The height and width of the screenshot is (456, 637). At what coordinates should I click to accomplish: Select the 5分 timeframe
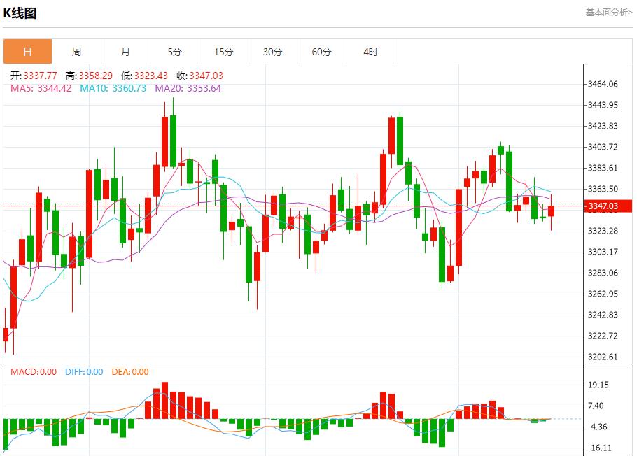point(174,51)
